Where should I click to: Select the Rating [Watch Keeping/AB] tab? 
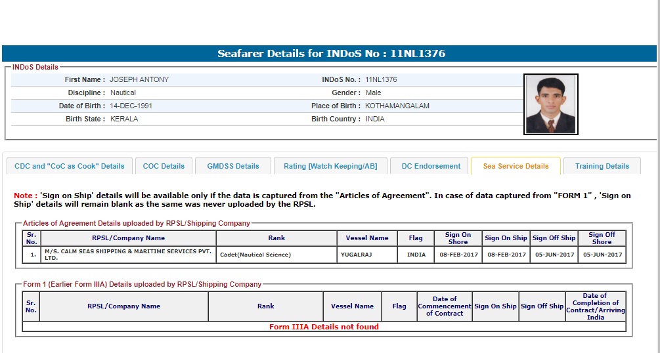coord(330,166)
